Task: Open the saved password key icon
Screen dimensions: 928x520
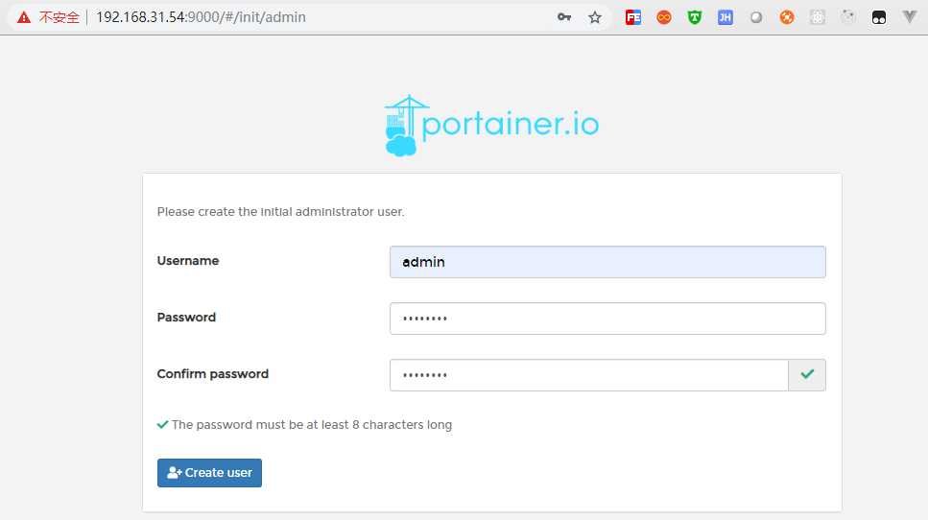Action: (564, 17)
